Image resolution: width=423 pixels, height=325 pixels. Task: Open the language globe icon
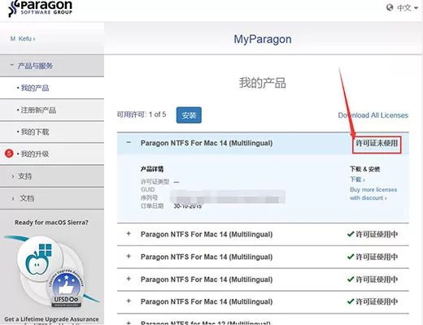click(x=390, y=7)
